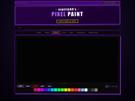Choose the lime green color swatch

pos(62,90)
